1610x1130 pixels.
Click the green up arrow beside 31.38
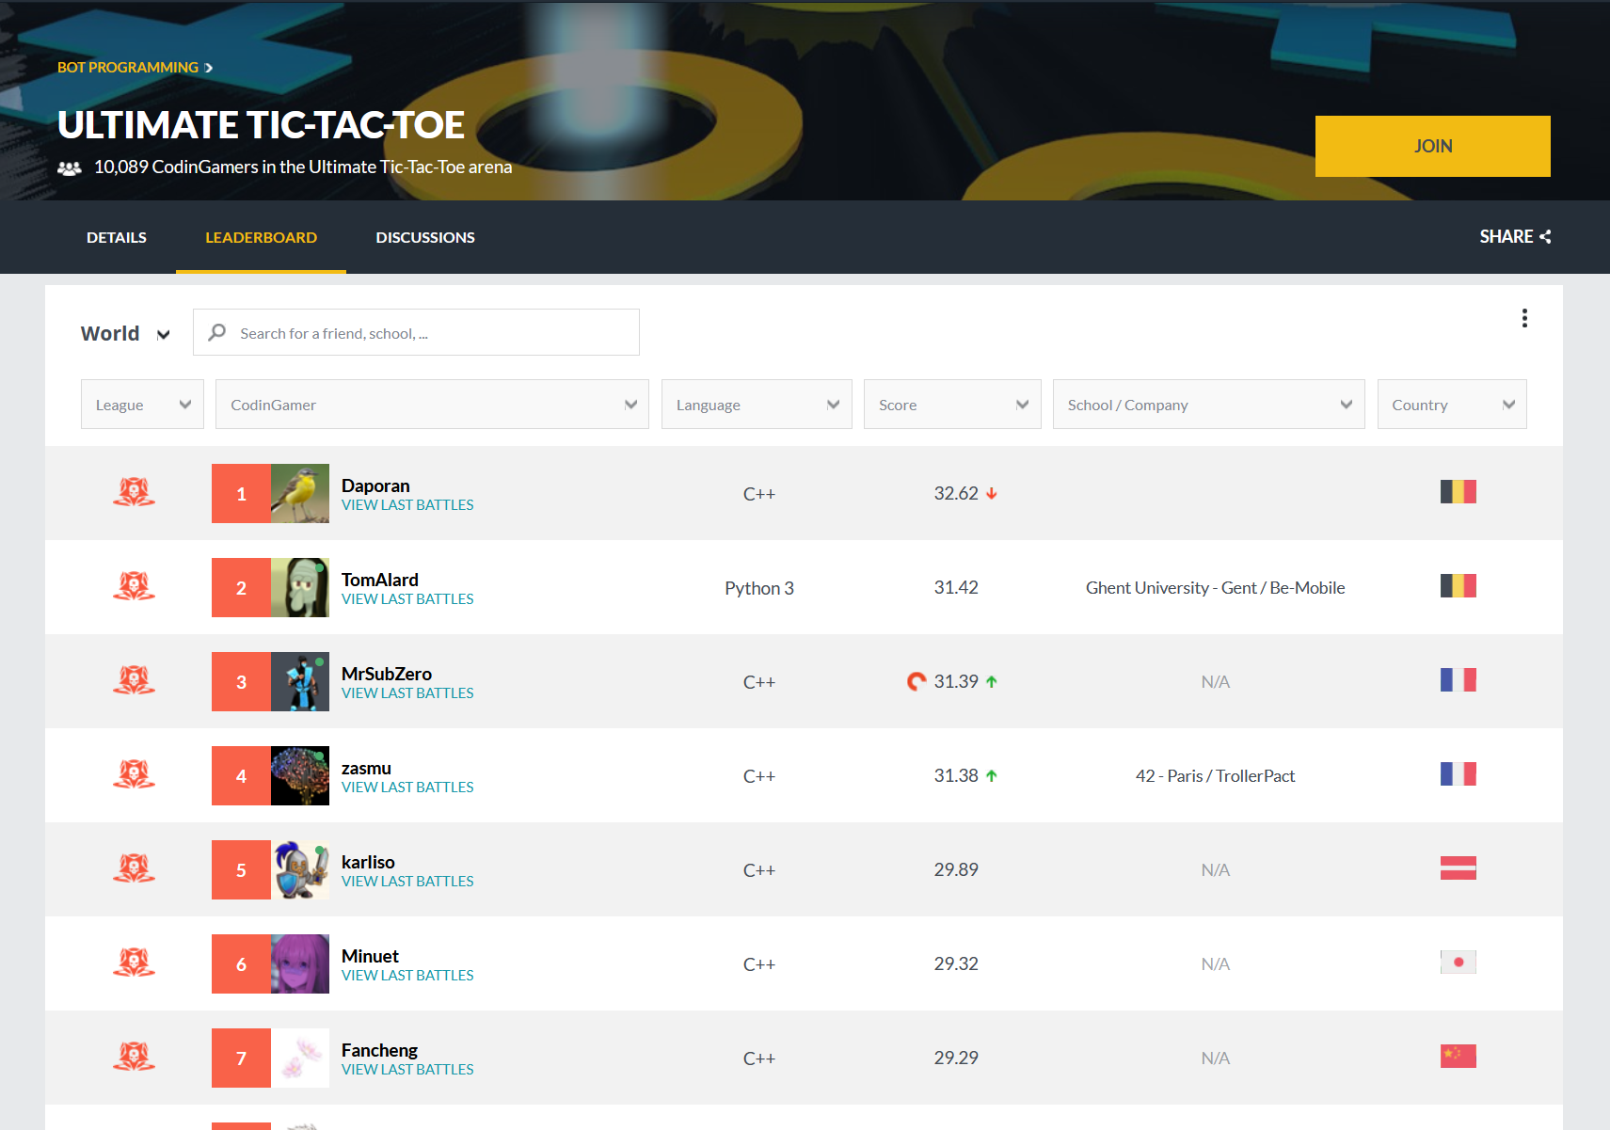992,775
